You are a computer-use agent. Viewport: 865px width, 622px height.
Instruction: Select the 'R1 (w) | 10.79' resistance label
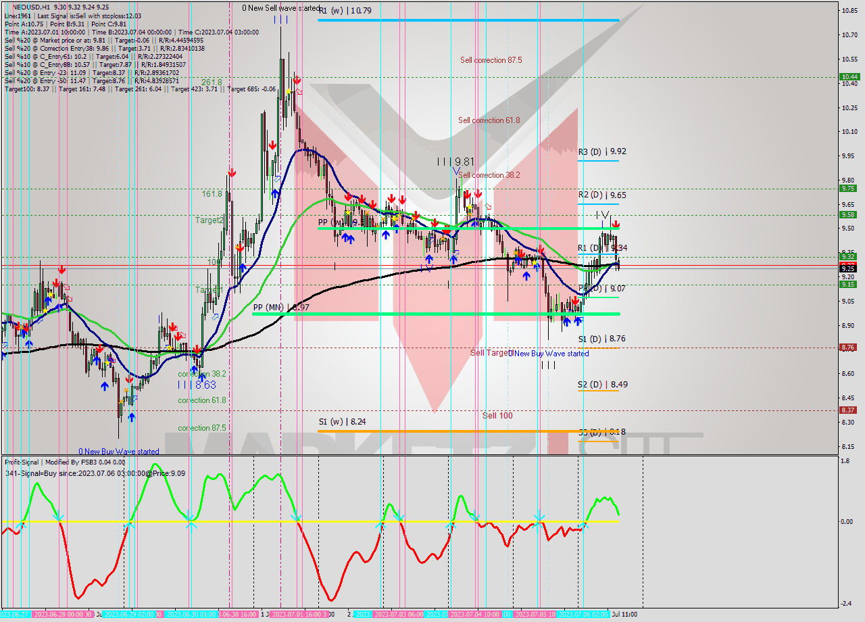(x=345, y=11)
